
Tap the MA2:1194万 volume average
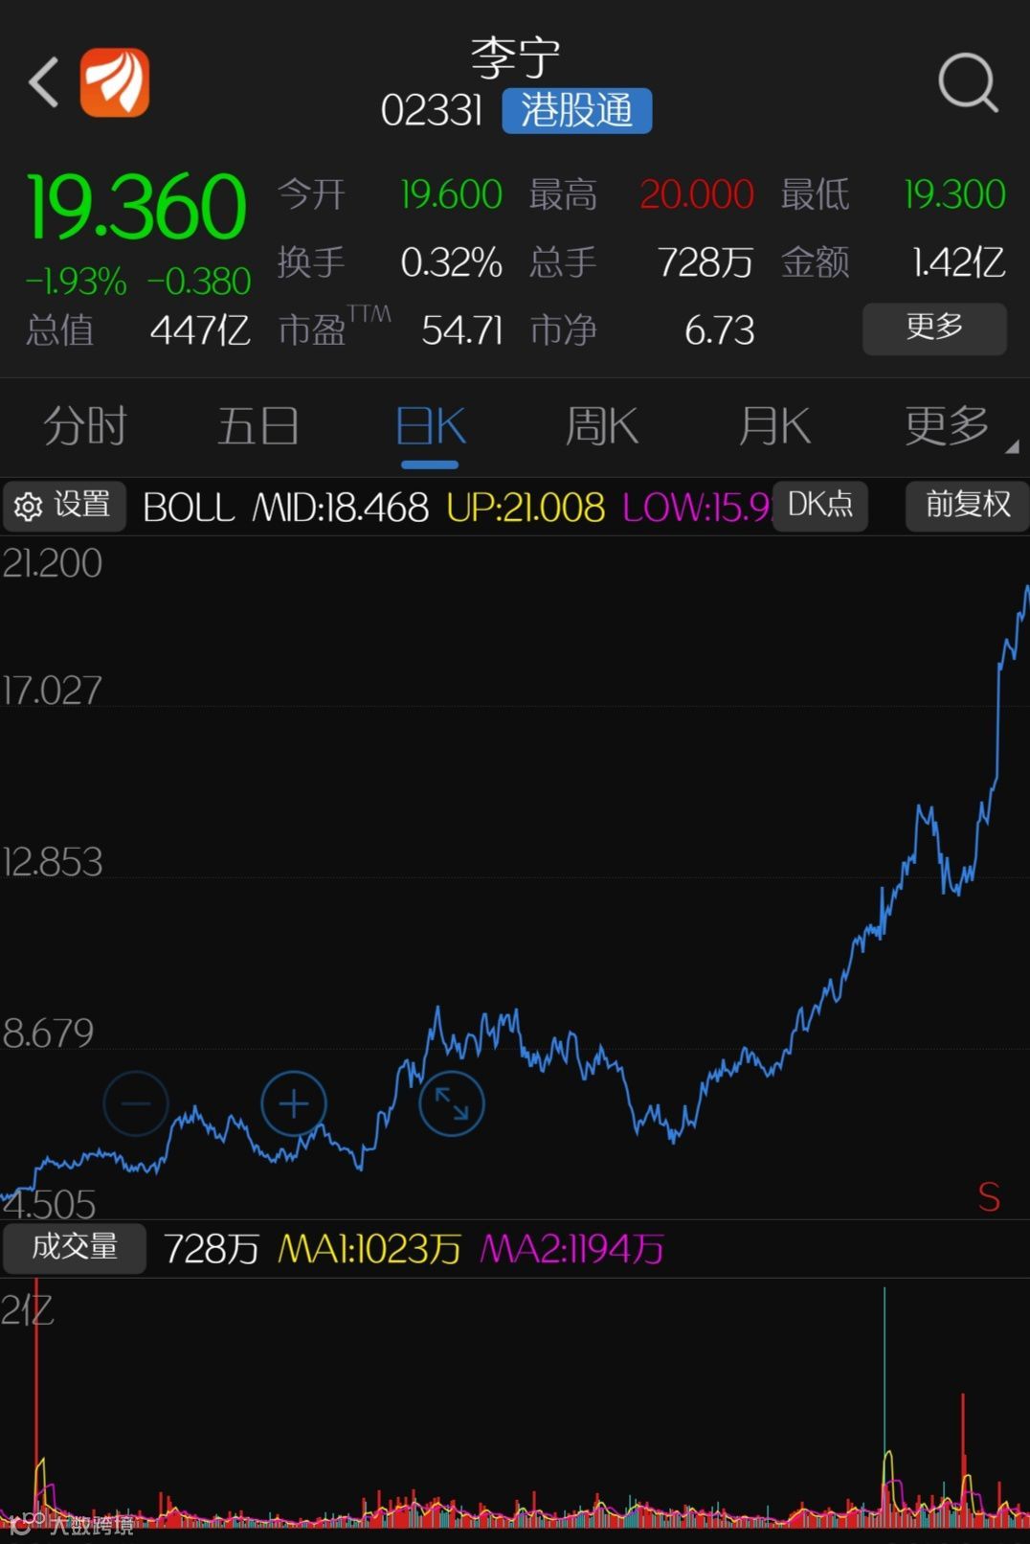(x=572, y=1249)
